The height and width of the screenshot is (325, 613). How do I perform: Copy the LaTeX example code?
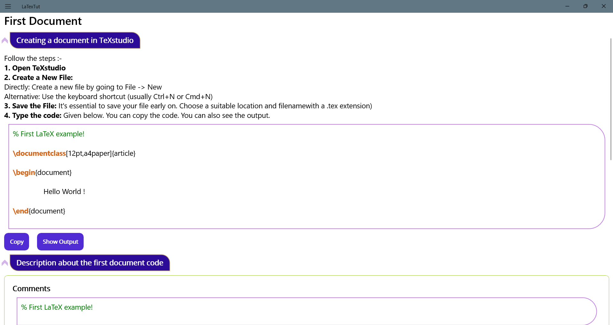click(x=17, y=242)
